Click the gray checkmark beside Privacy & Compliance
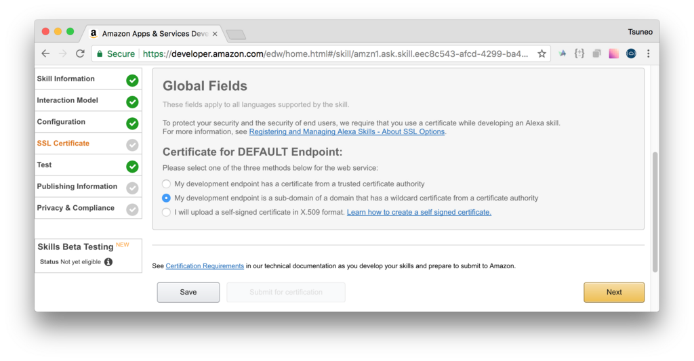This screenshot has height=361, width=694. pos(132,210)
